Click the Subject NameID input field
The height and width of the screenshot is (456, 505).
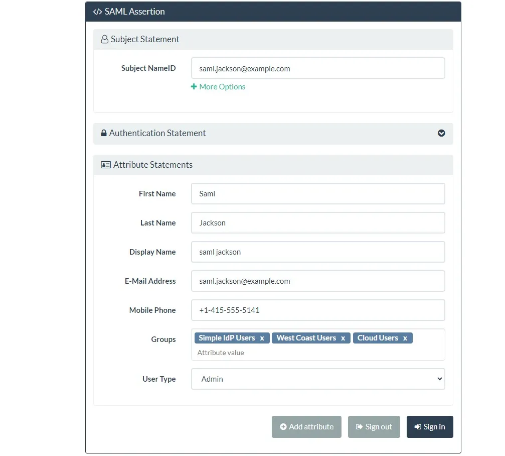click(x=318, y=68)
